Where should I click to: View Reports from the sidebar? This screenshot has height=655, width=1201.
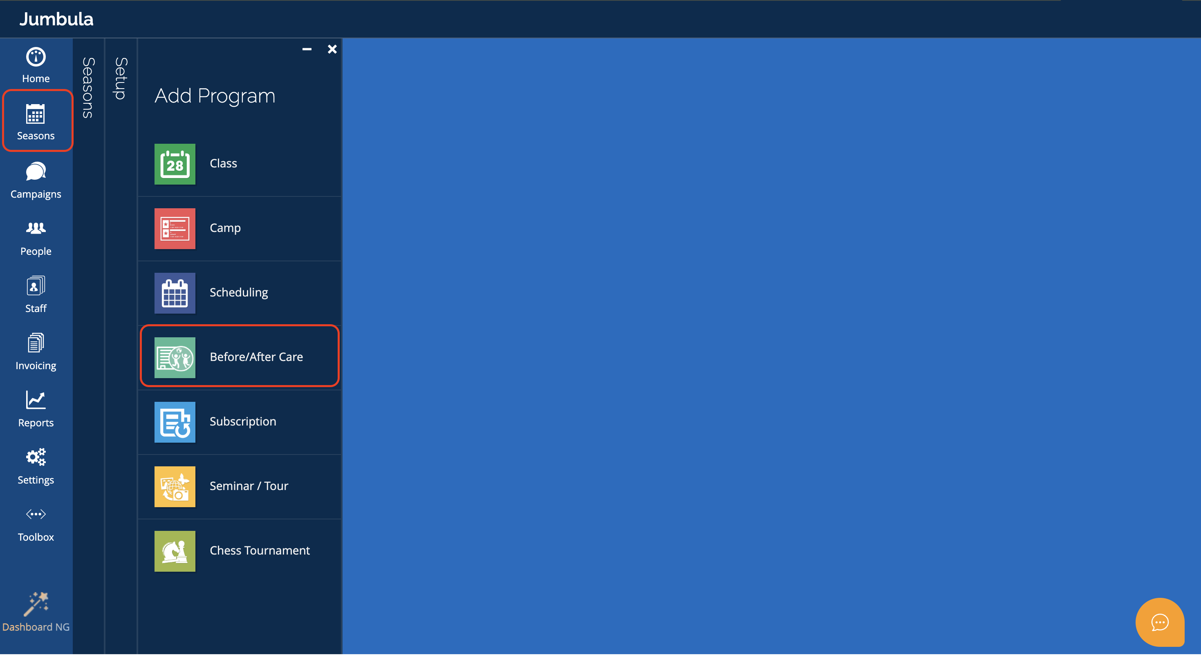tap(36, 409)
